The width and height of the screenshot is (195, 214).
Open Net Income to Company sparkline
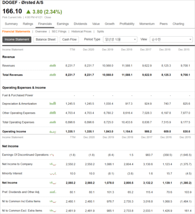point(53,164)
